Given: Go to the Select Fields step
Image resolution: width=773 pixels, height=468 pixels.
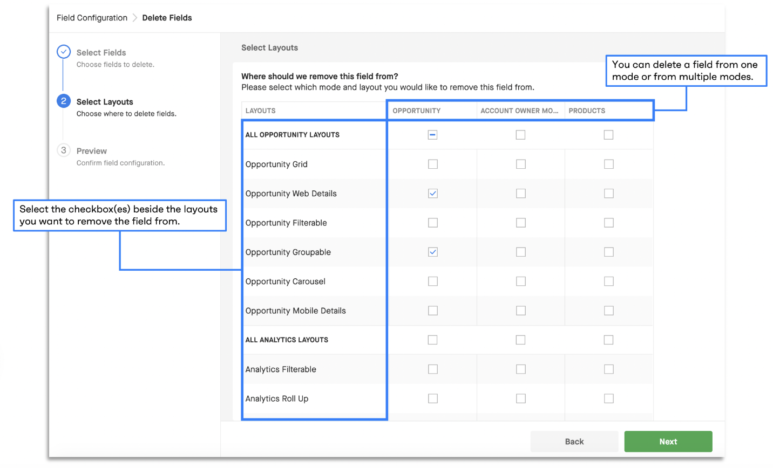Looking at the screenshot, I should click(101, 52).
